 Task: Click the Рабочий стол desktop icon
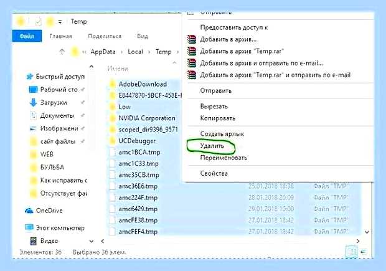coord(33,90)
